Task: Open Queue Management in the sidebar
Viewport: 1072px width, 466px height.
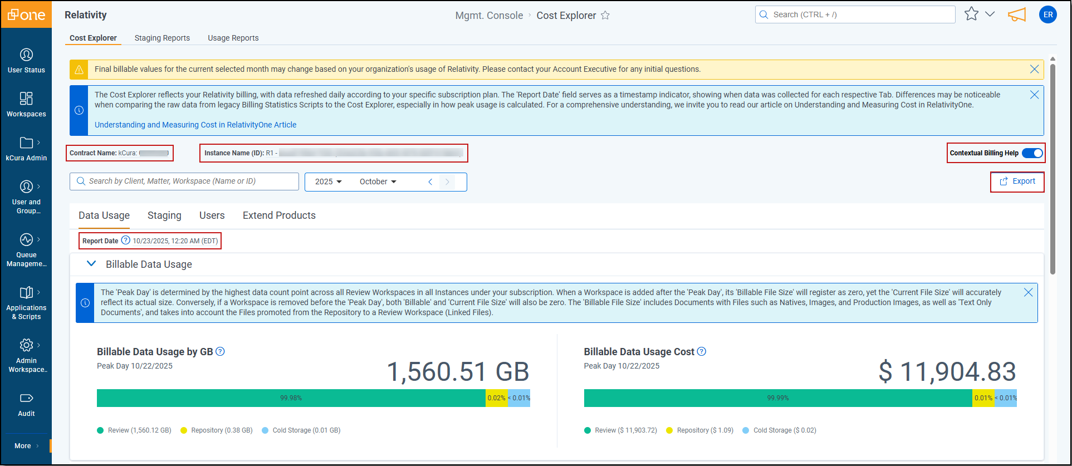Action: click(x=26, y=250)
